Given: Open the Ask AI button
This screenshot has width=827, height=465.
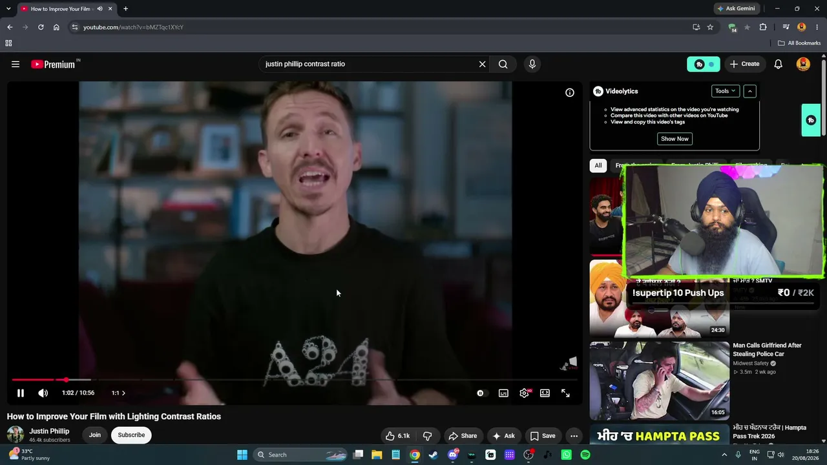Looking at the screenshot, I should point(503,436).
